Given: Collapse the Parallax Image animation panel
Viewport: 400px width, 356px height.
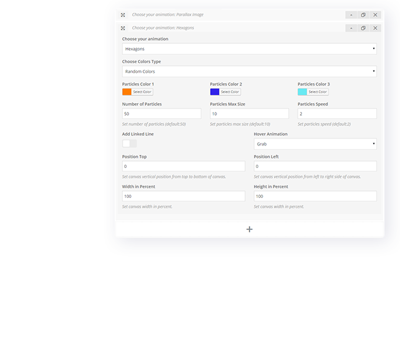Looking at the screenshot, I should pyautogui.click(x=351, y=14).
